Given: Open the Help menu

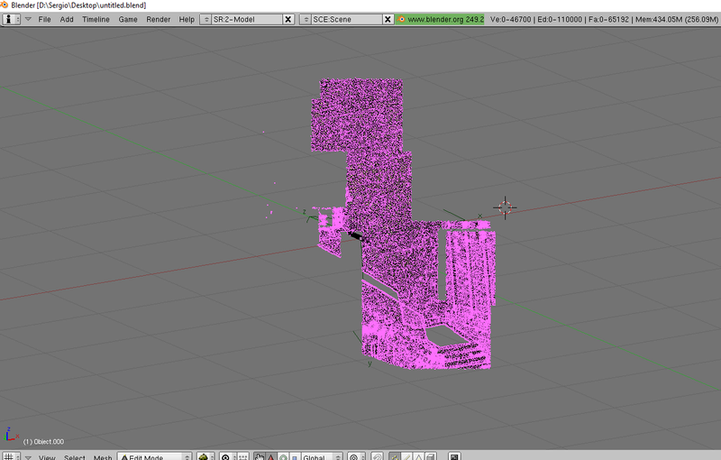Looking at the screenshot, I should point(187,19).
